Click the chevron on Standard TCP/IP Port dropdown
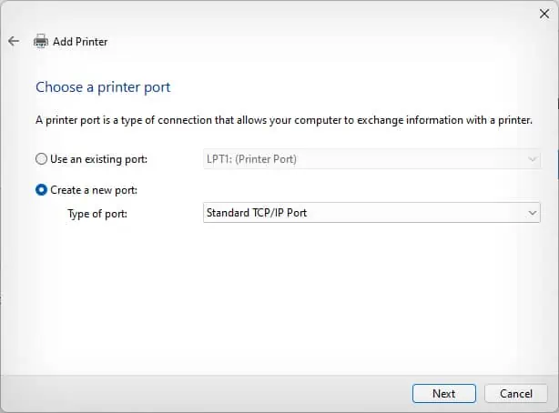The height and width of the screenshot is (413, 559). click(x=533, y=213)
